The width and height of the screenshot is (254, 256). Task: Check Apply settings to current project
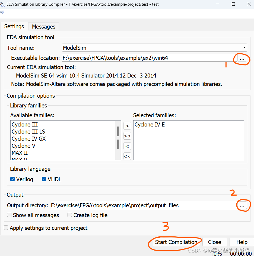(6, 228)
